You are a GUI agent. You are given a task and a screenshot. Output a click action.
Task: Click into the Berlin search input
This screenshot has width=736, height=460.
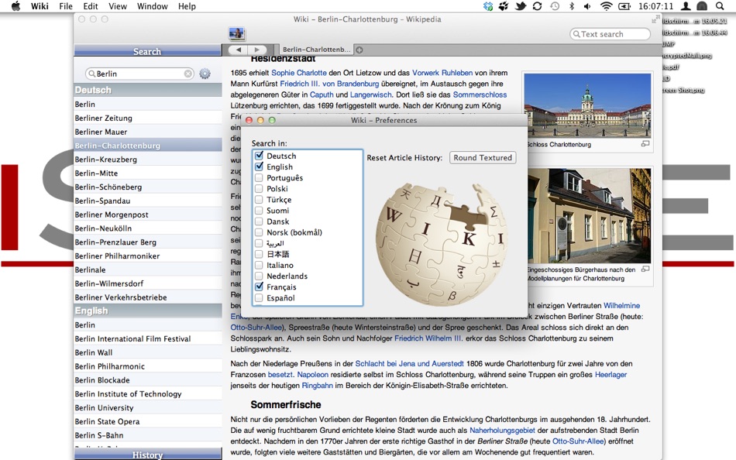click(x=139, y=74)
